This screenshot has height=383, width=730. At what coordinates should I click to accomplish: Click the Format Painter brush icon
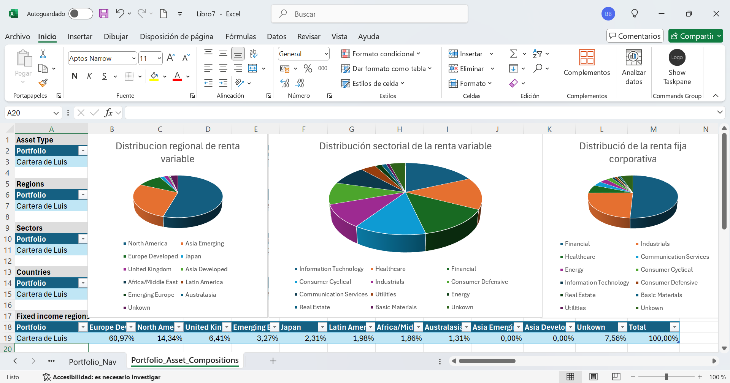tap(43, 83)
